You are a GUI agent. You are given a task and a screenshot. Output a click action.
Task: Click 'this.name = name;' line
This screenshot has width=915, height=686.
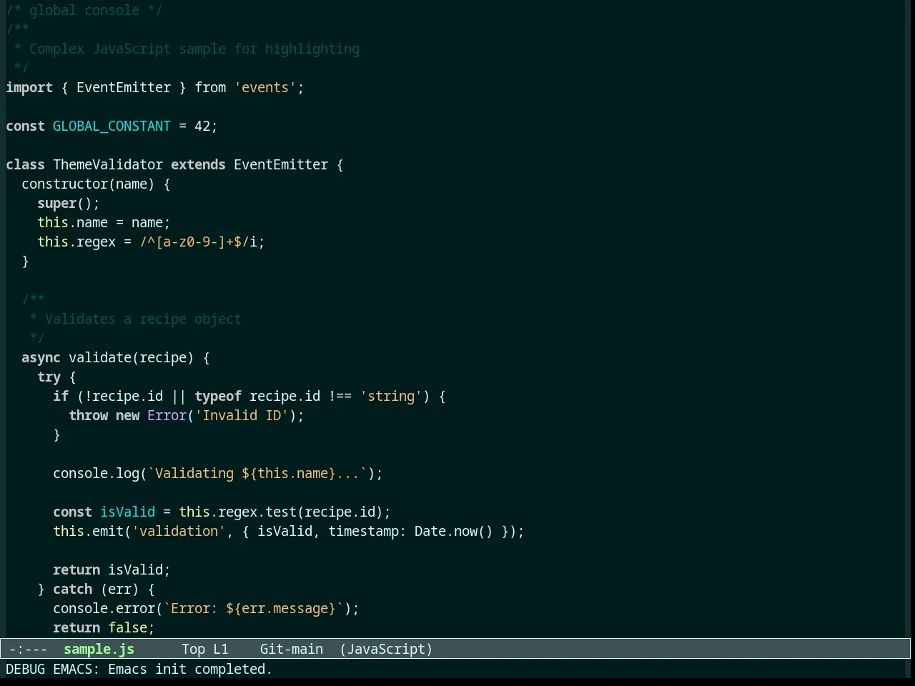pos(104,222)
